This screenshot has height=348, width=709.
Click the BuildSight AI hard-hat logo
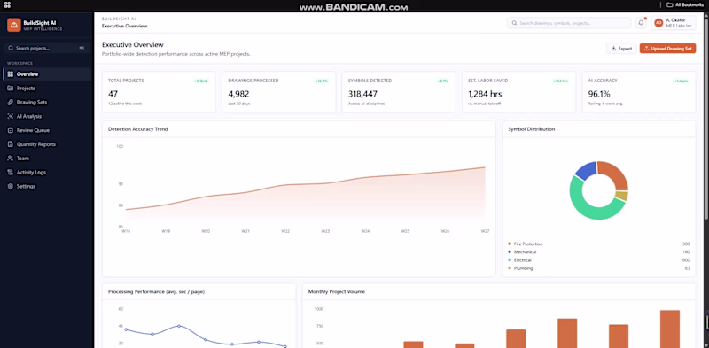[x=14, y=26]
